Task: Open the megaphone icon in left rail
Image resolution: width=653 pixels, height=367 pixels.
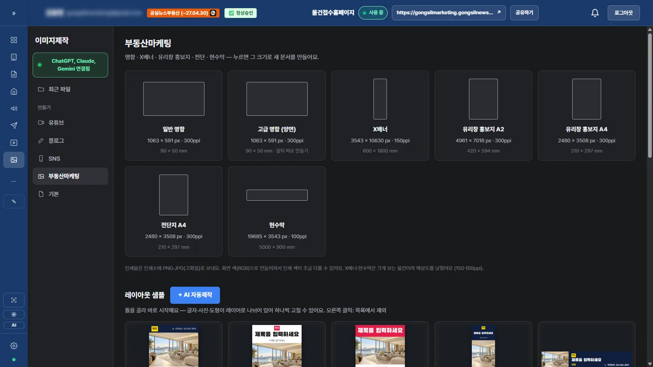Action: [x=14, y=108]
